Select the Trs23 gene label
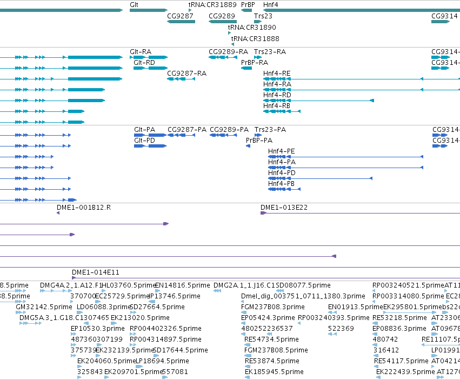 pyautogui.click(x=263, y=16)
